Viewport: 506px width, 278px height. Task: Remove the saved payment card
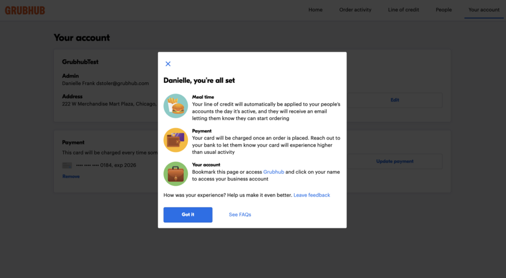click(71, 176)
